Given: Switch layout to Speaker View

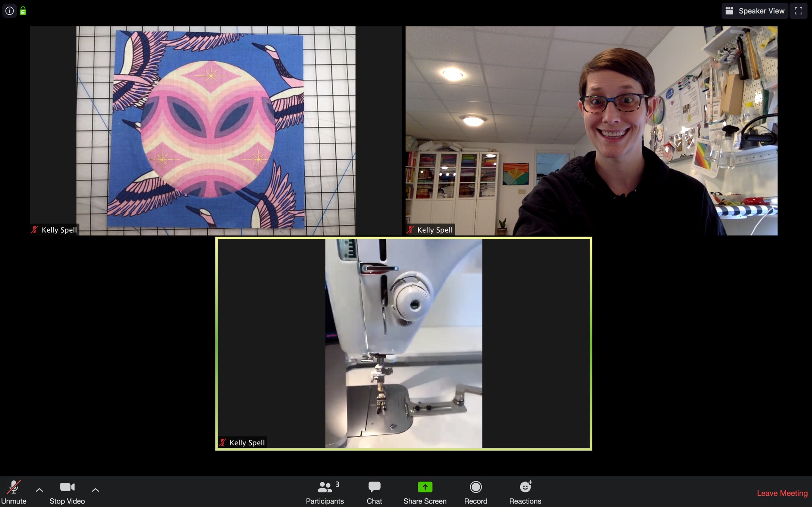Looking at the screenshot, I should (x=755, y=11).
